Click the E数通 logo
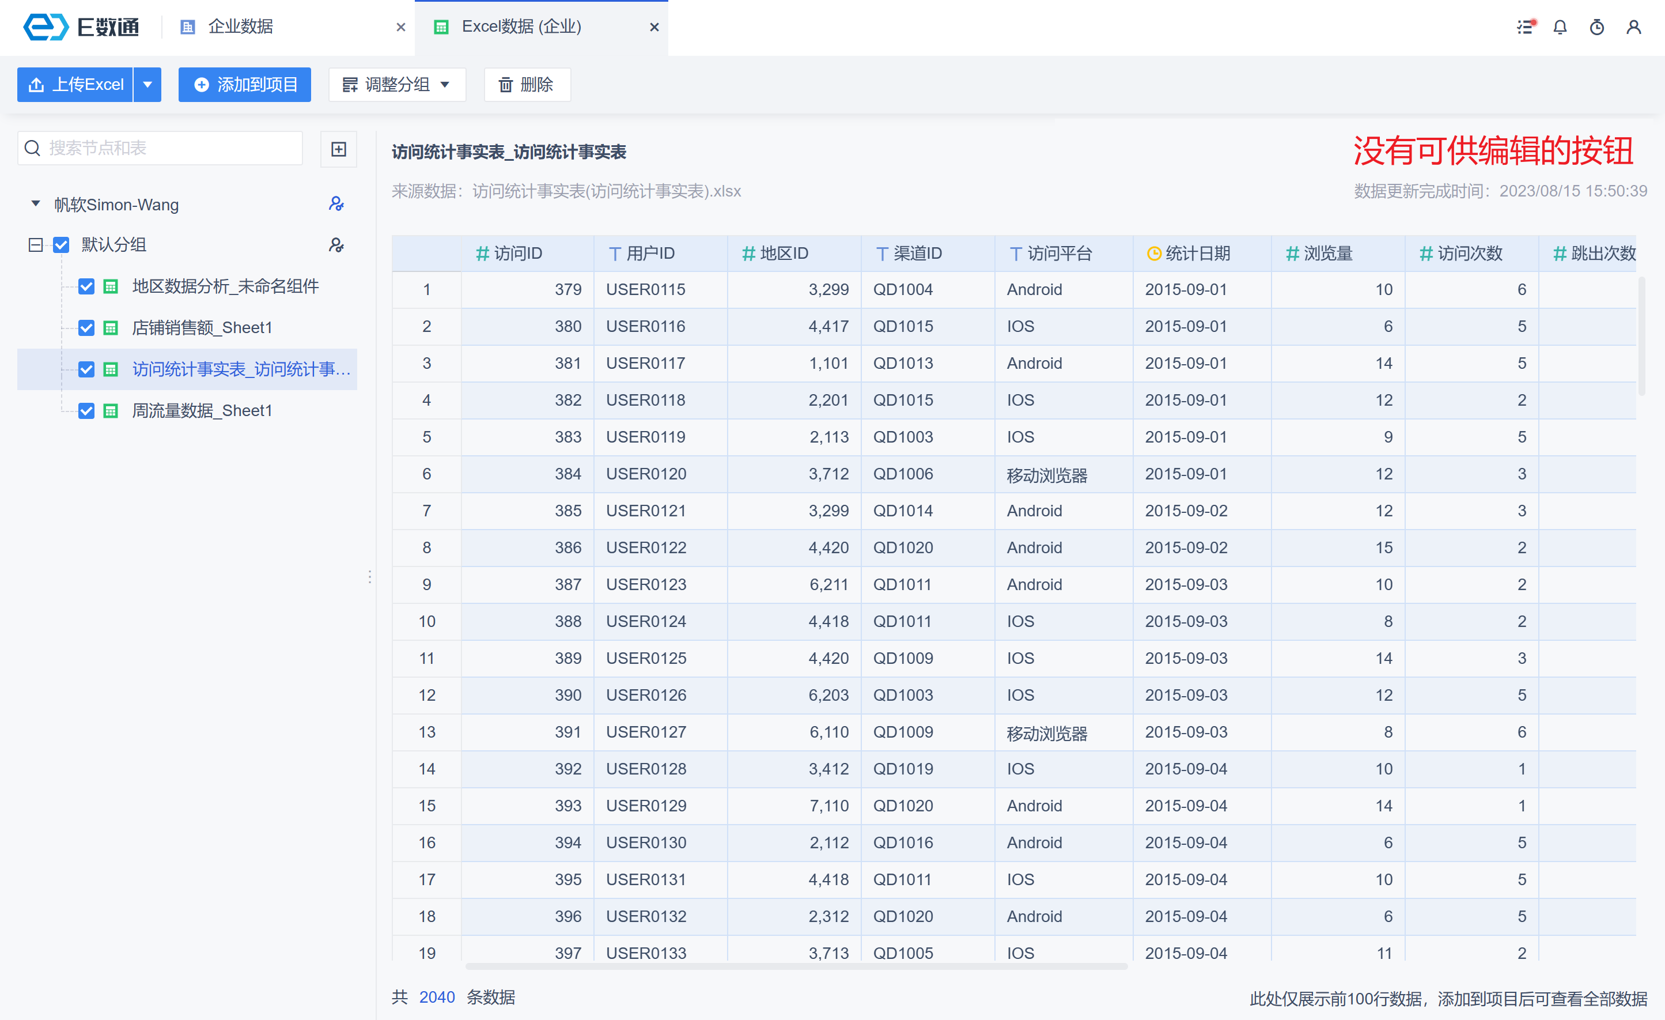1665x1020 pixels. (81, 27)
